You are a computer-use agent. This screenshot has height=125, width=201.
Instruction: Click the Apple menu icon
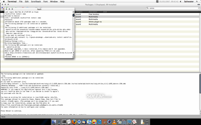[3, 2]
